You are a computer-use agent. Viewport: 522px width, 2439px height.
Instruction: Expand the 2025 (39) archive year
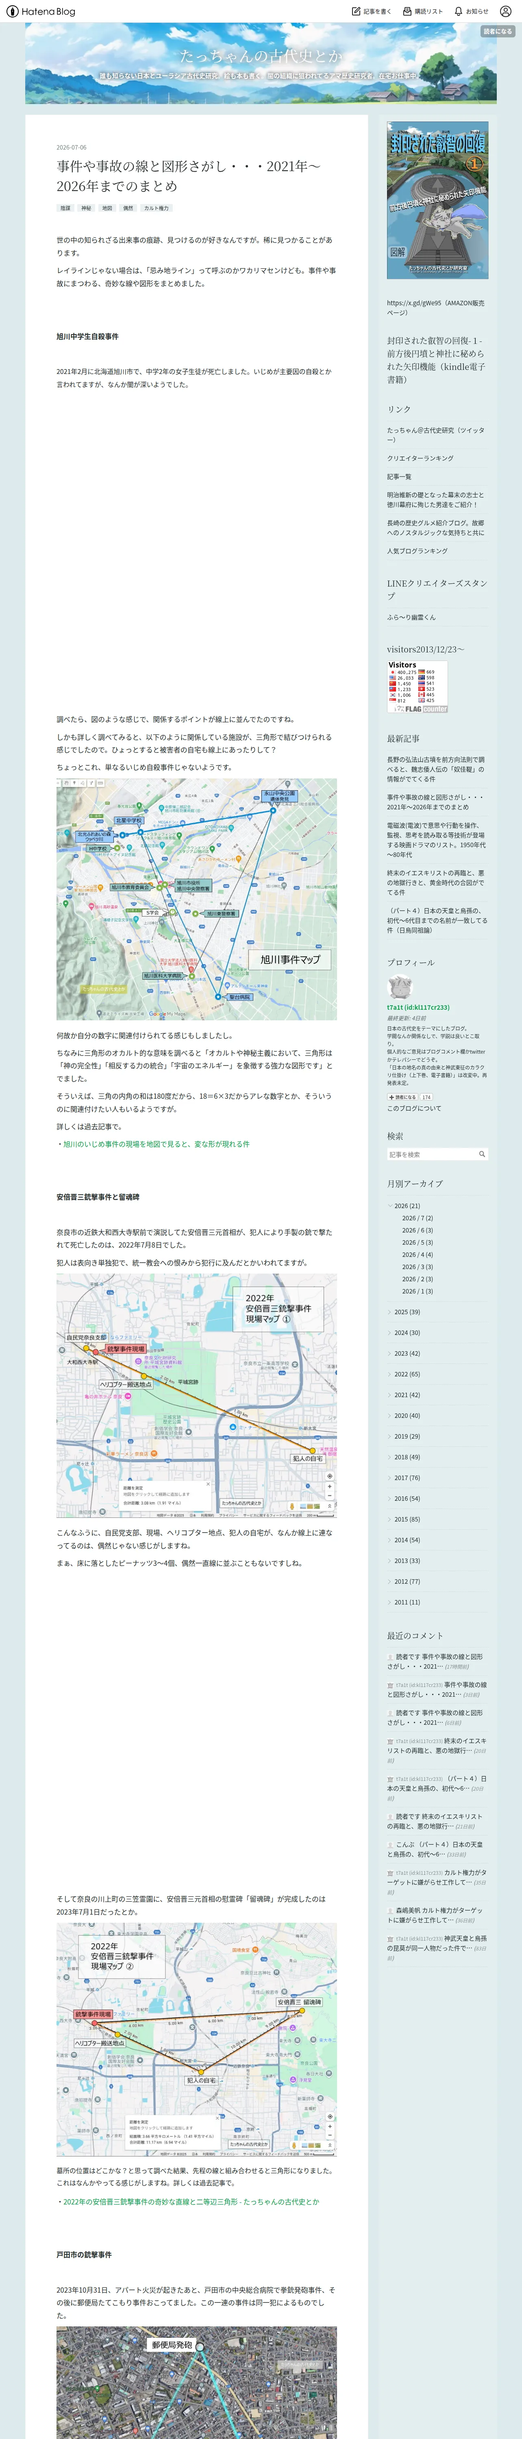[x=390, y=1312]
